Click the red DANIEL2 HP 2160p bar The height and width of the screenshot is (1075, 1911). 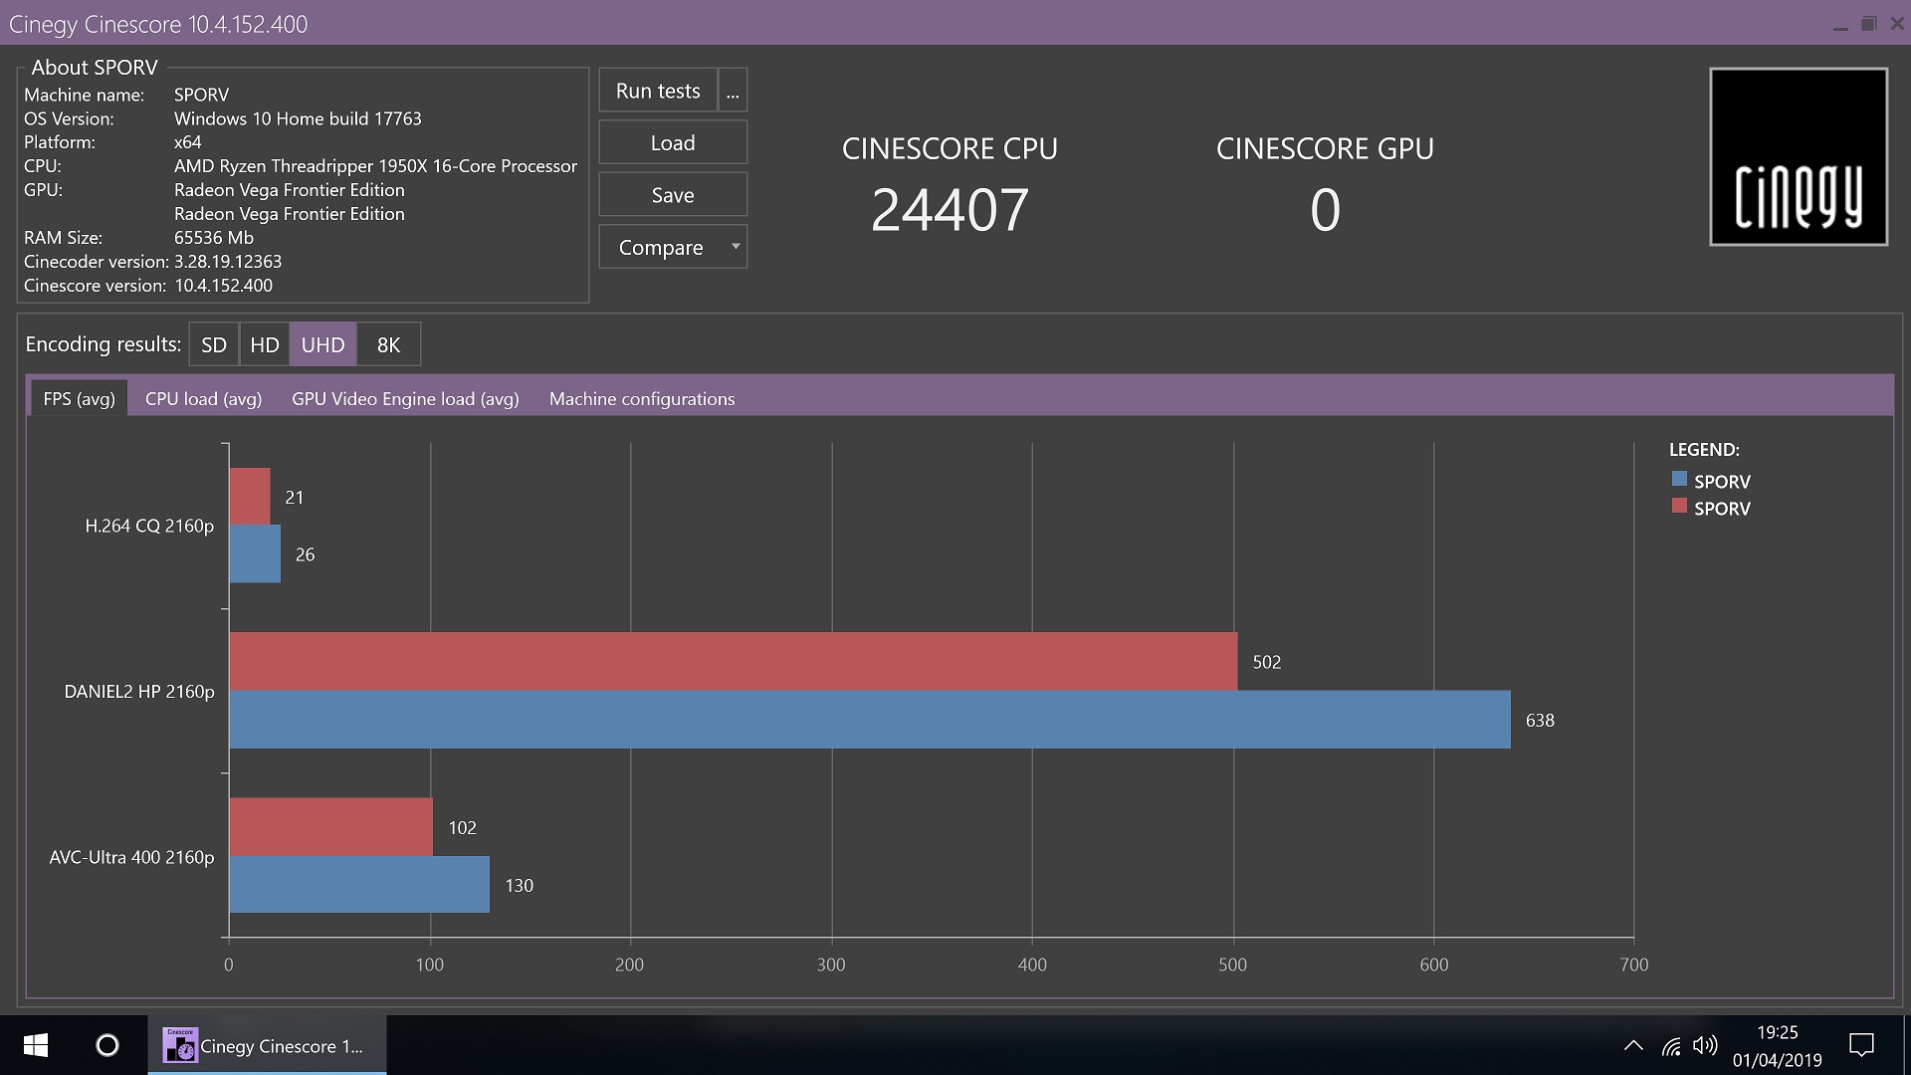coord(734,661)
